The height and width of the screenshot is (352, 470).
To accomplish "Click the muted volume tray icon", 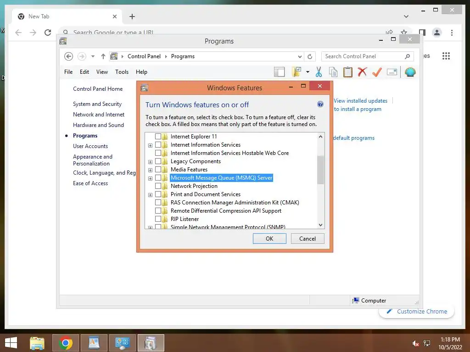I will pyautogui.click(x=415, y=343).
